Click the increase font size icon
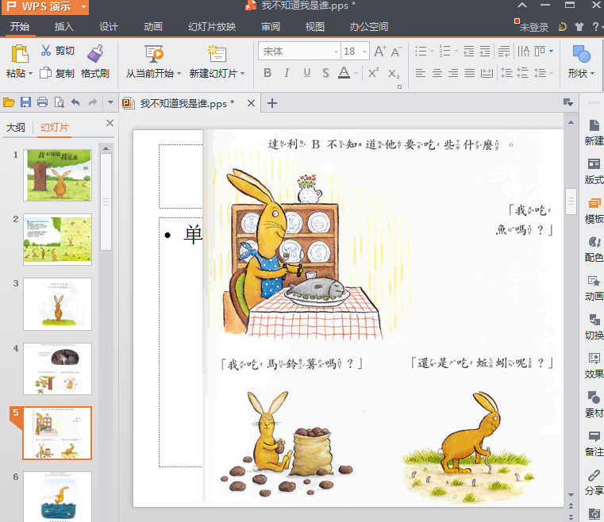Viewport: 604px width, 522px height. pos(379,52)
